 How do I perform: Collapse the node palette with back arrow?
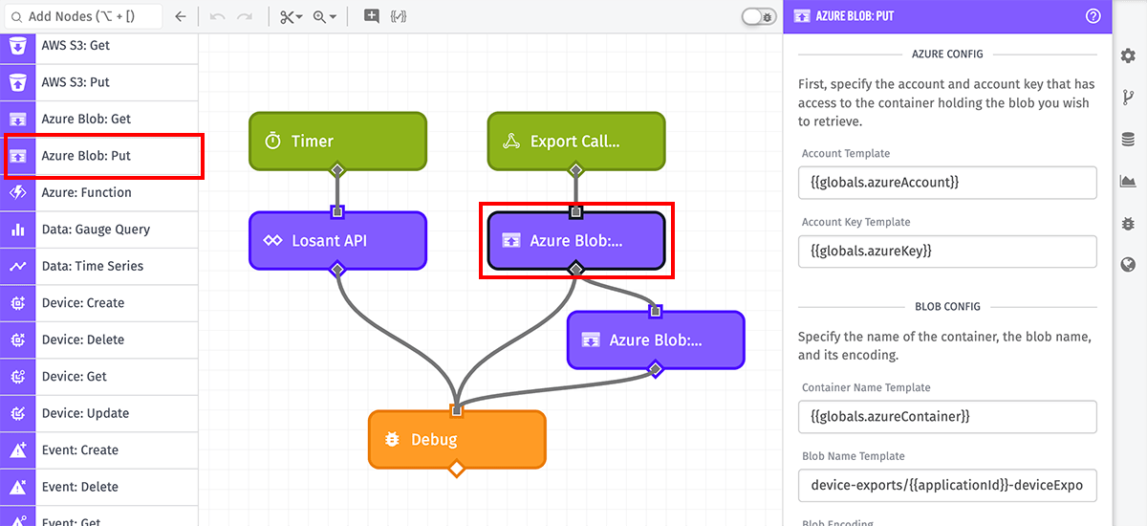pos(181,16)
